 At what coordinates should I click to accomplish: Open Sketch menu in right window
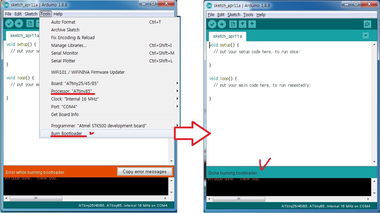click(x=234, y=15)
